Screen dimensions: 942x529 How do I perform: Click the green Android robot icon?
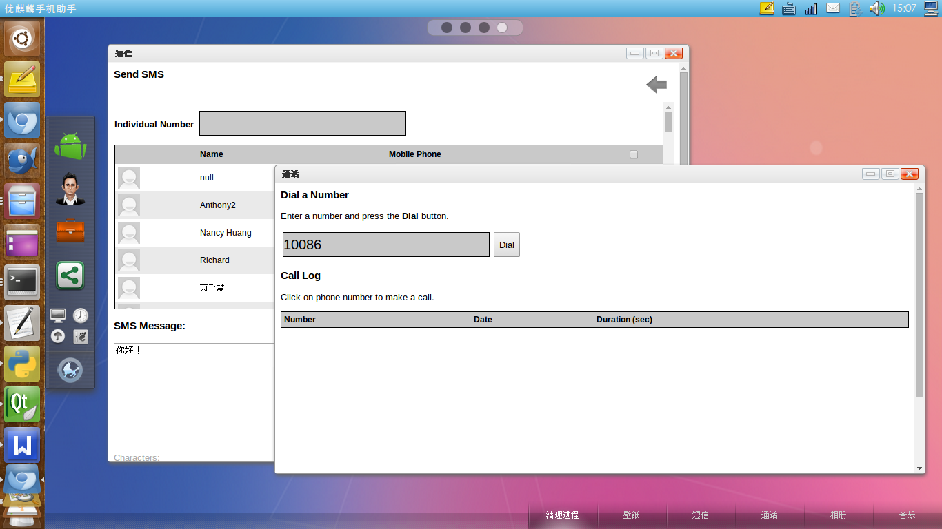pos(70,146)
